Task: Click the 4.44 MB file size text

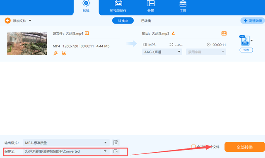Action: [103, 46]
